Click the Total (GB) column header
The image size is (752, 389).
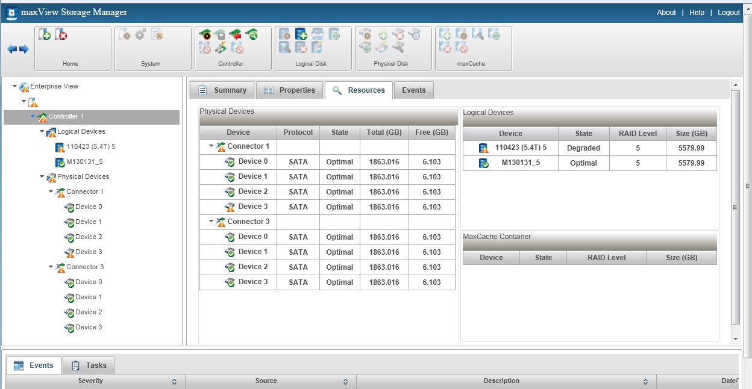point(384,132)
